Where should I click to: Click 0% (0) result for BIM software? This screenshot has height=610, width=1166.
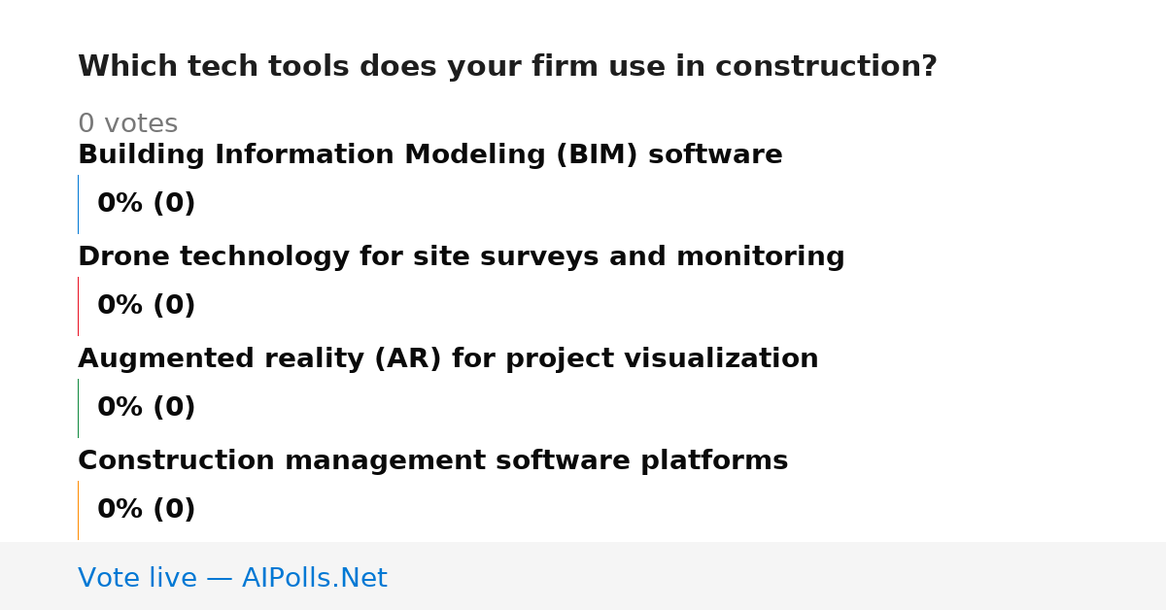tap(147, 204)
